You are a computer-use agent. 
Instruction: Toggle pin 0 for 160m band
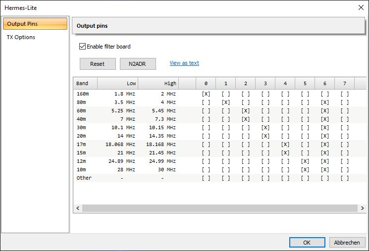(x=206, y=94)
